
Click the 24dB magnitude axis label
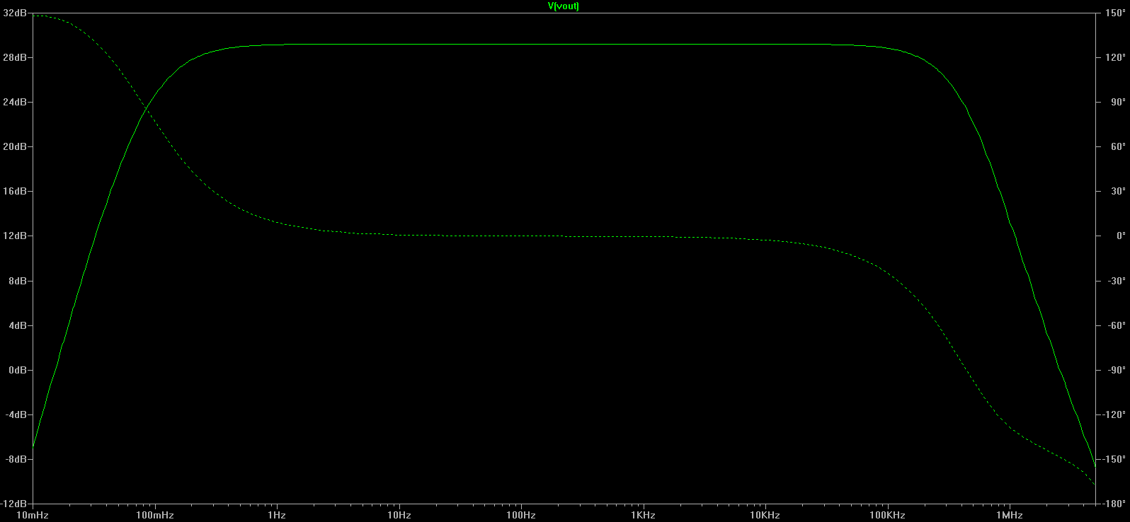14,102
